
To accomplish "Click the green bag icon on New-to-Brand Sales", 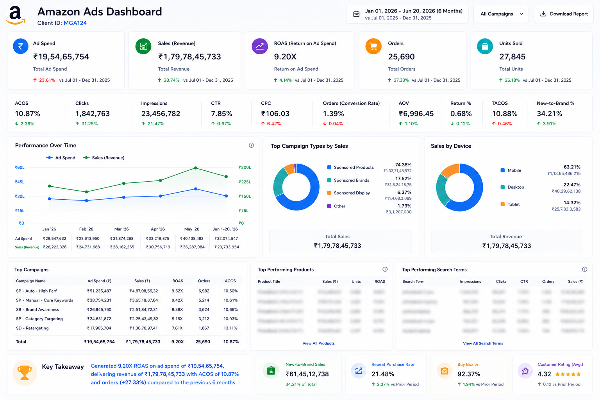I will pyautogui.click(x=271, y=371).
